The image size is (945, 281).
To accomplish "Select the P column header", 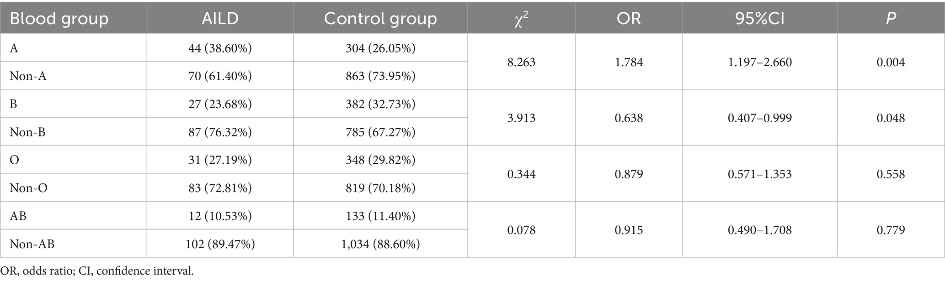I will (x=891, y=18).
